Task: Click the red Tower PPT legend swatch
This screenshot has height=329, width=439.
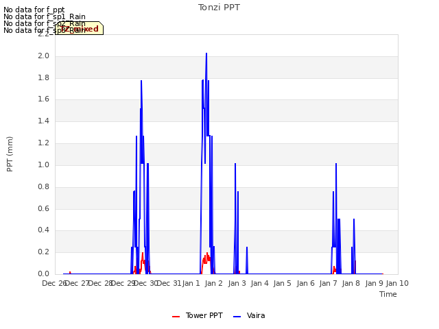Action: coord(176,317)
